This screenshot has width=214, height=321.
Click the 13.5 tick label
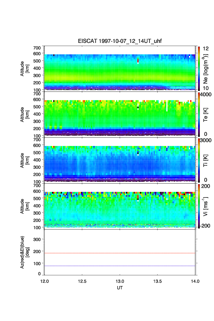(157, 281)
